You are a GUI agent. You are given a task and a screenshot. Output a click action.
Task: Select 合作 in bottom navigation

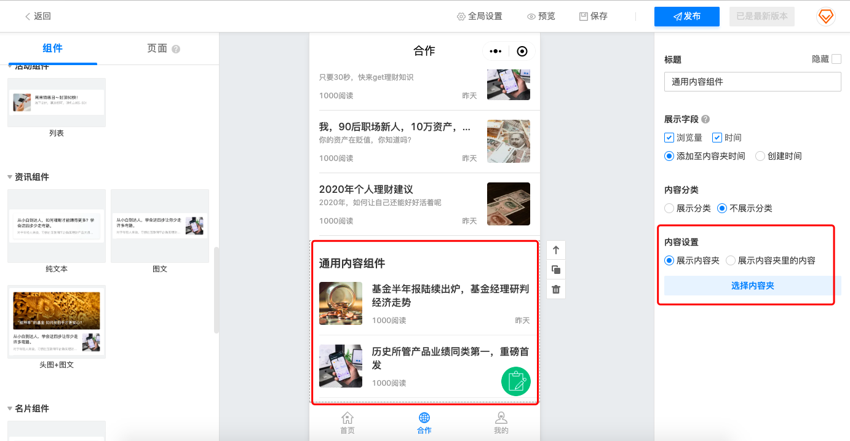click(x=424, y=423)
